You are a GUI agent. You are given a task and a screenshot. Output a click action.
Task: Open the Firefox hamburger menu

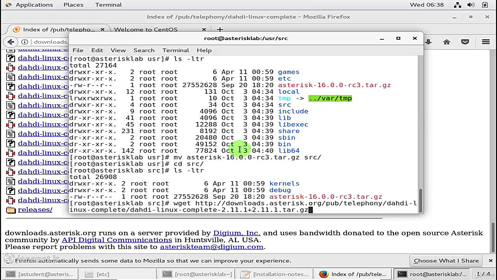486,42
